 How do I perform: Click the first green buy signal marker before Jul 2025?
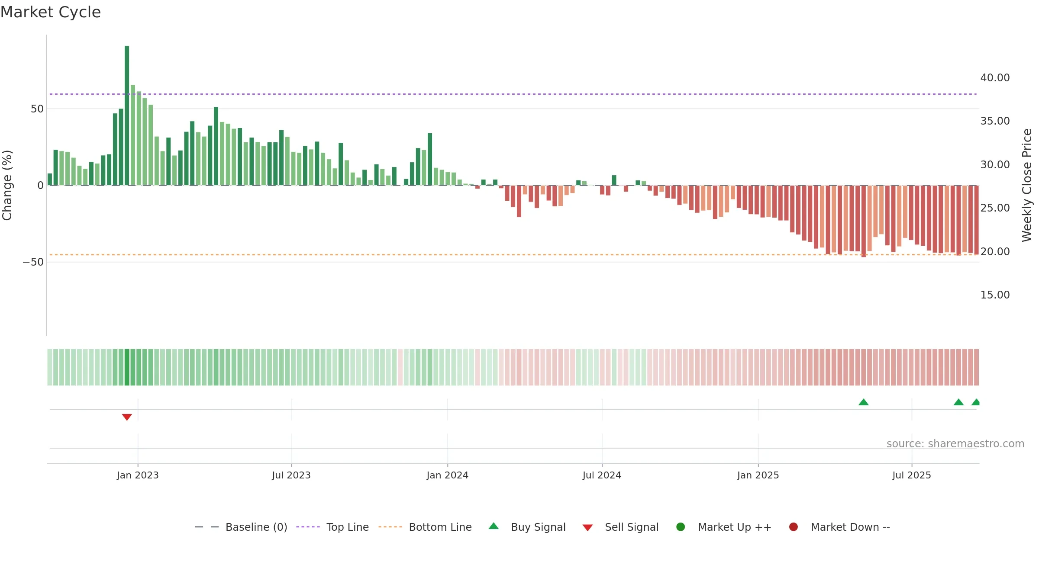click(x=864, y=402)
